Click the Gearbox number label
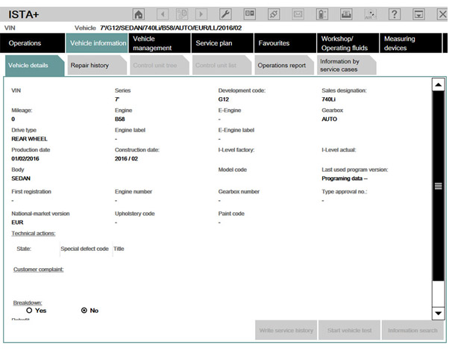 (x=239, y=192)
